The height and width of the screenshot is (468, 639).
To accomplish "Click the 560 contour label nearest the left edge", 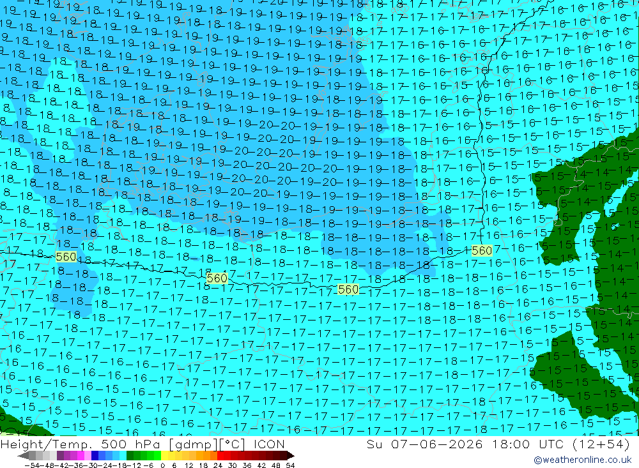I will [x=66, y=257].
